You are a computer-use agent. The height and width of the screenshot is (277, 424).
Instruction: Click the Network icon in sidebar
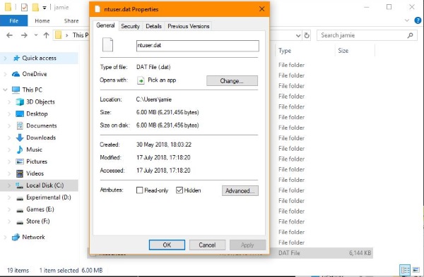point(16,237)
